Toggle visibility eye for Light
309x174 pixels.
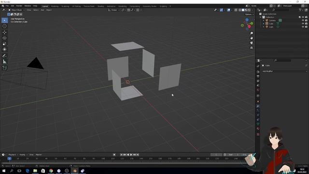pyautogui.click(x=303, y=27)
